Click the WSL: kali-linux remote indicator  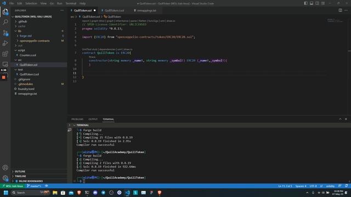tap(13, 186)
